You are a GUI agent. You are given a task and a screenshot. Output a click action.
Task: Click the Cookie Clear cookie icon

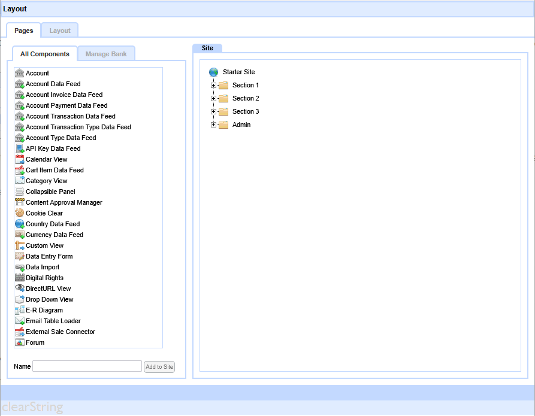coord(20,213)
